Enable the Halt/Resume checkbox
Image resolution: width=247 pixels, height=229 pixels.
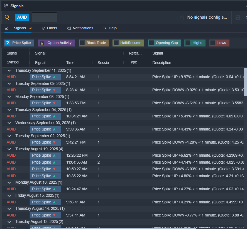point(116,43)
